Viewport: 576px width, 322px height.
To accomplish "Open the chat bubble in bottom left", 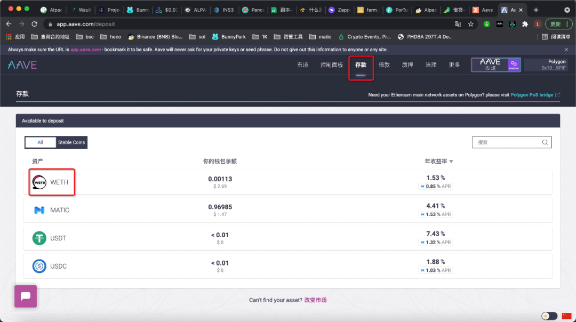I will (25, 296).
